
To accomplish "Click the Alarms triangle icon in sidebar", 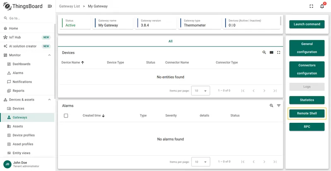I will point(9,73).
